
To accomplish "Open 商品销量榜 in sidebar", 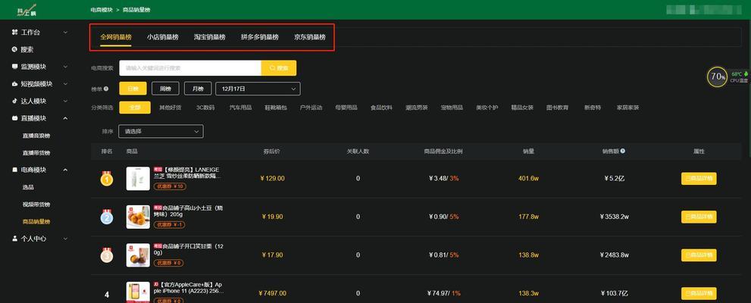I will pyautogui.click(x=36, y=222).
